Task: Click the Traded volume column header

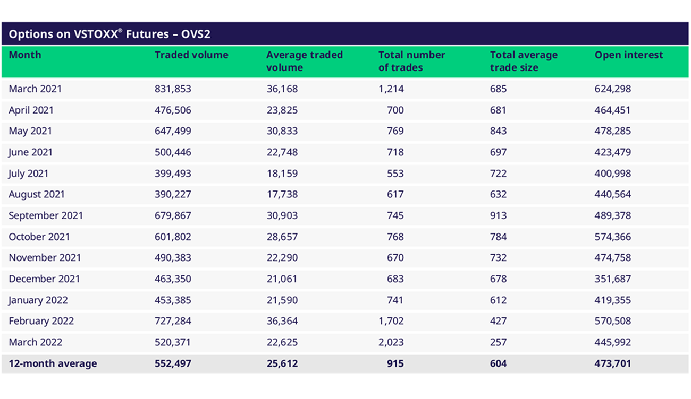Action: tap(191, 55)
